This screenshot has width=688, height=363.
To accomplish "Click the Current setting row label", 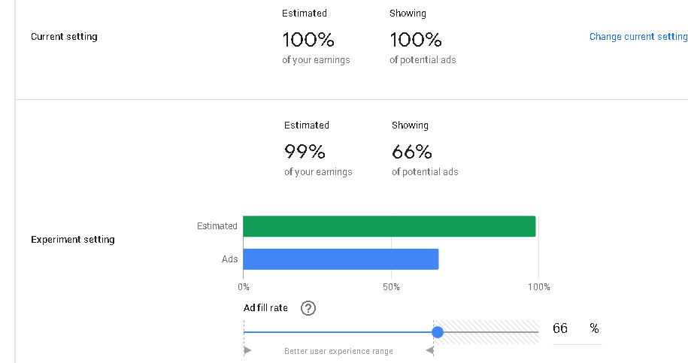I will pos(64,37).
